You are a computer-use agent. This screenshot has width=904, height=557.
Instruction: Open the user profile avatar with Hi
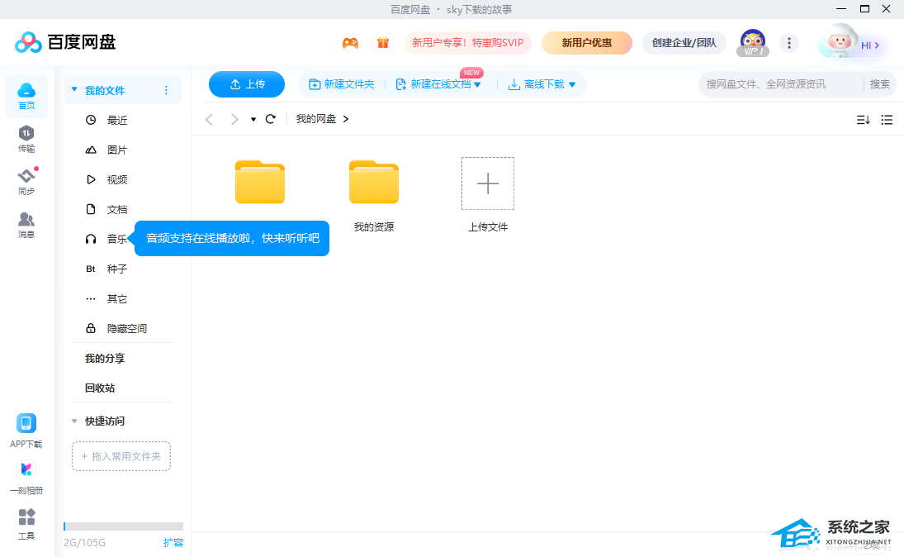coord(851,41)
